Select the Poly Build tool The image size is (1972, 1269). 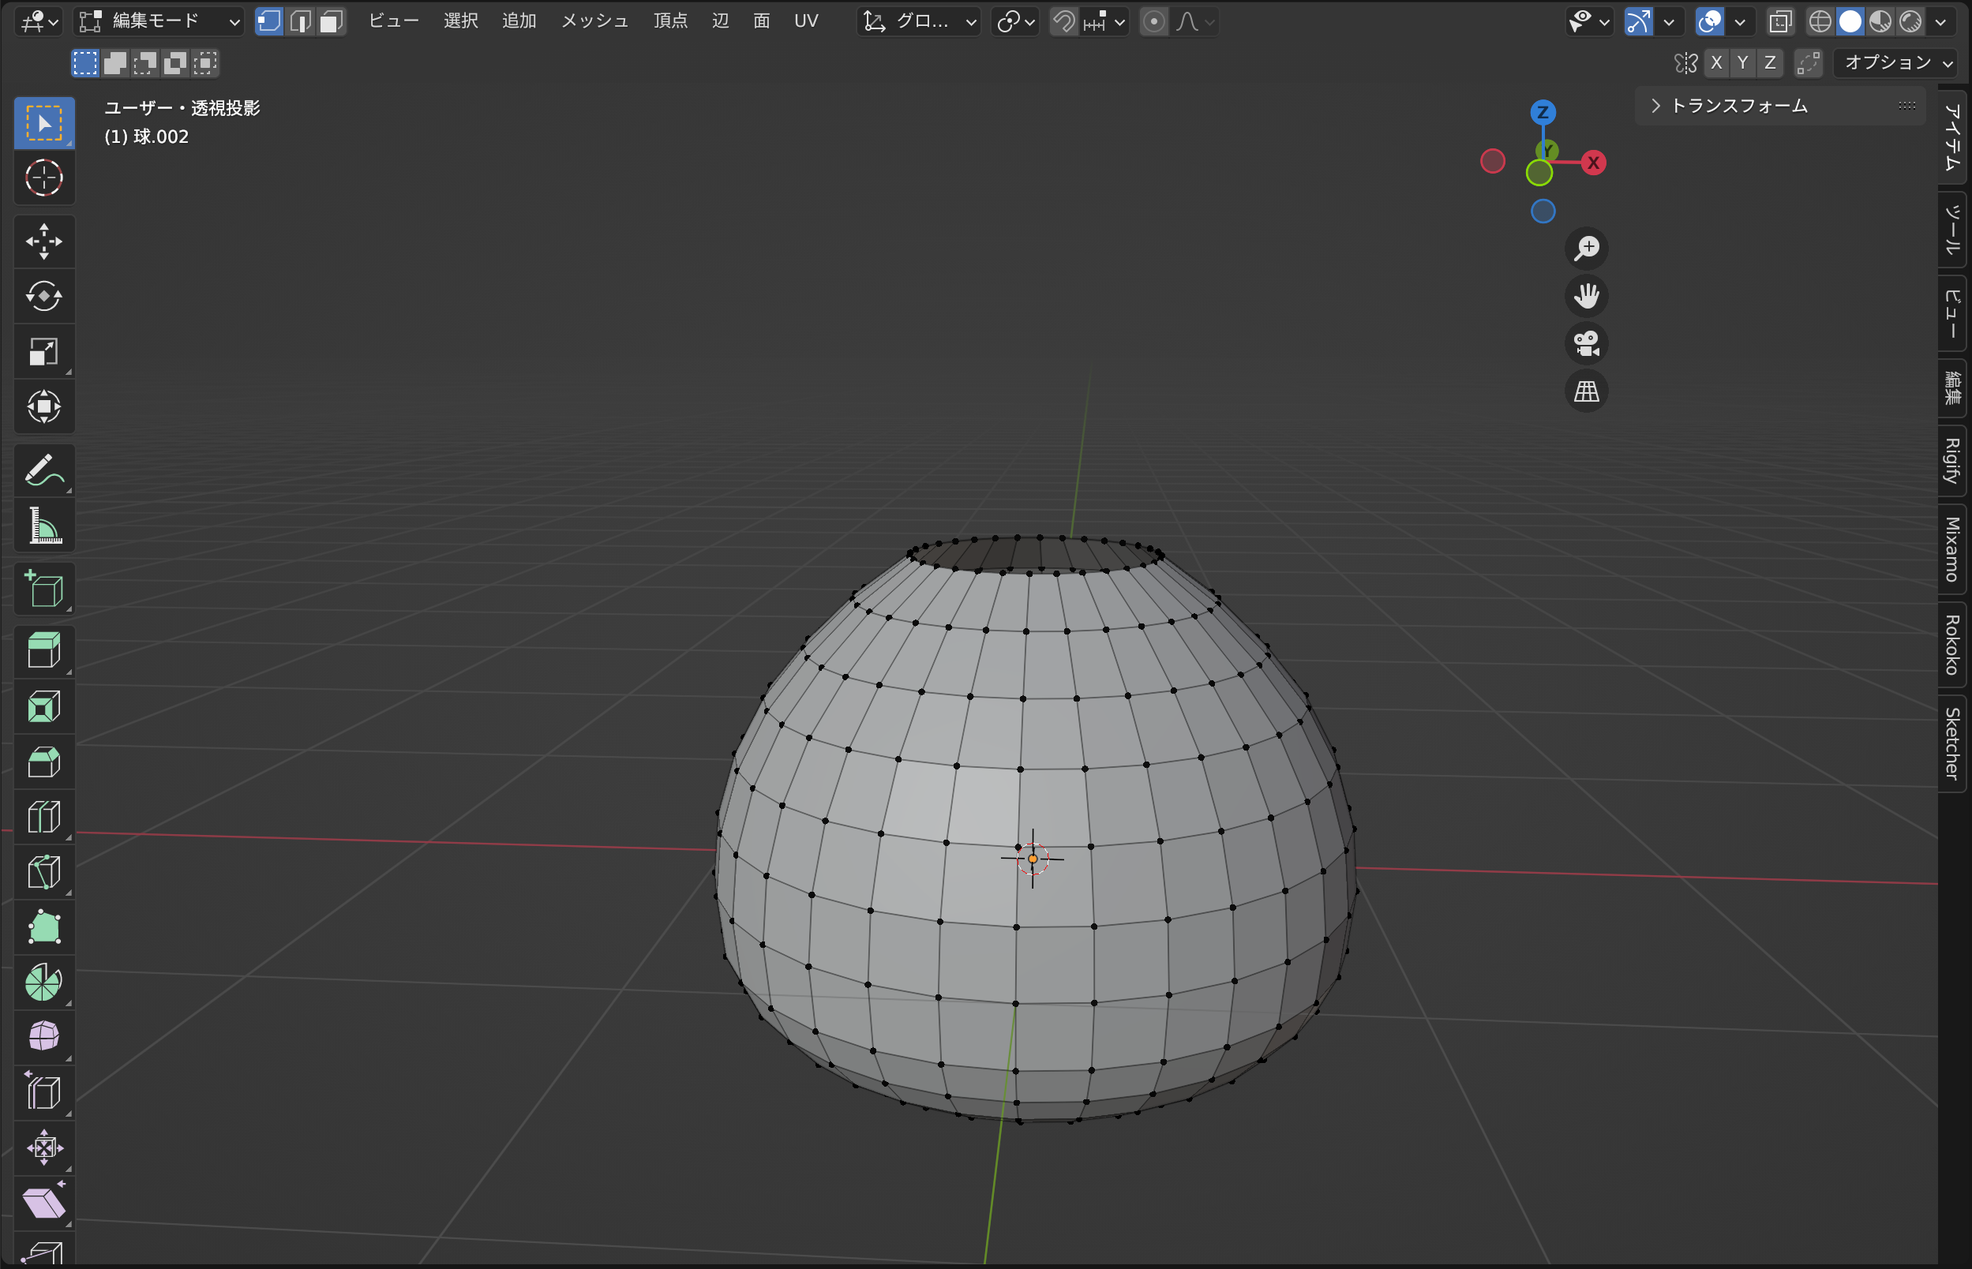(x=44, y=927)
